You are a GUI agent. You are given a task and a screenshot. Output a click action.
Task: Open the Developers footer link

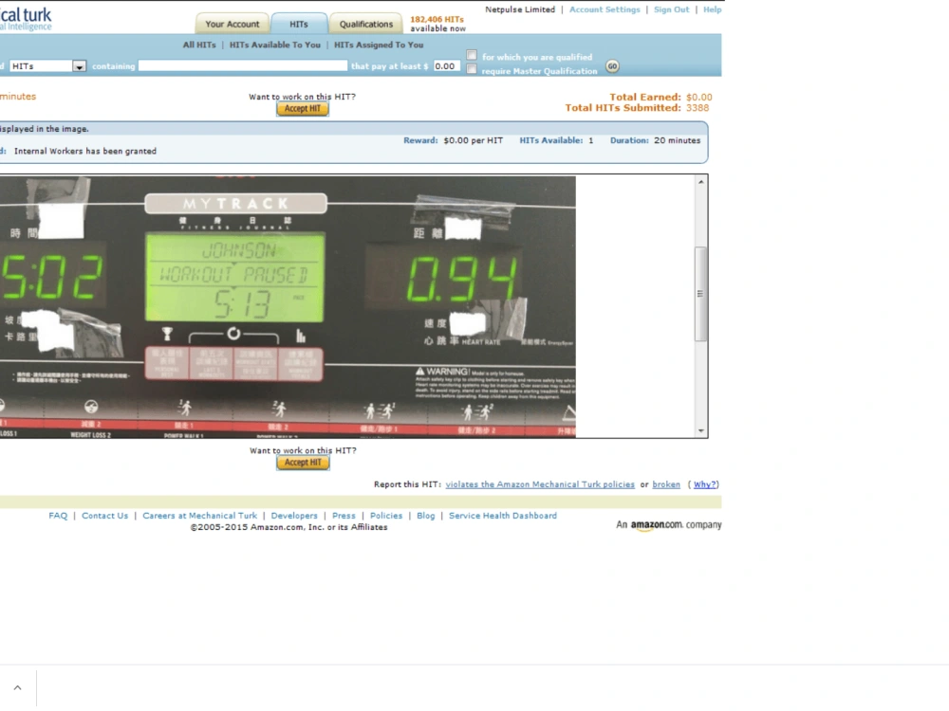(x=294, y=516)
